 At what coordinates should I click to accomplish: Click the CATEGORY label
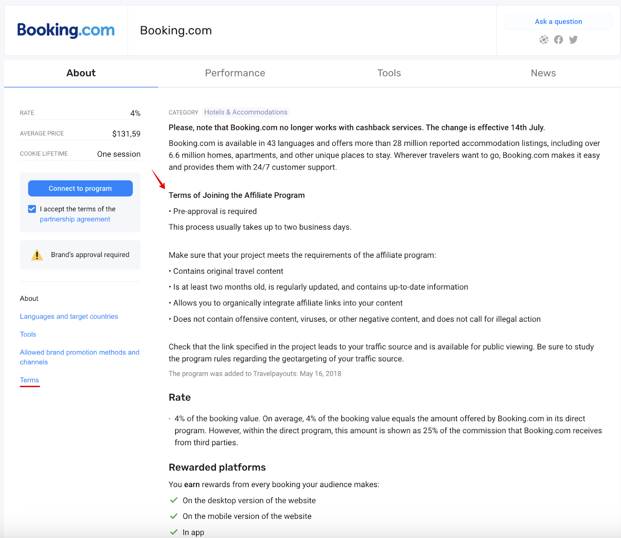184,113
